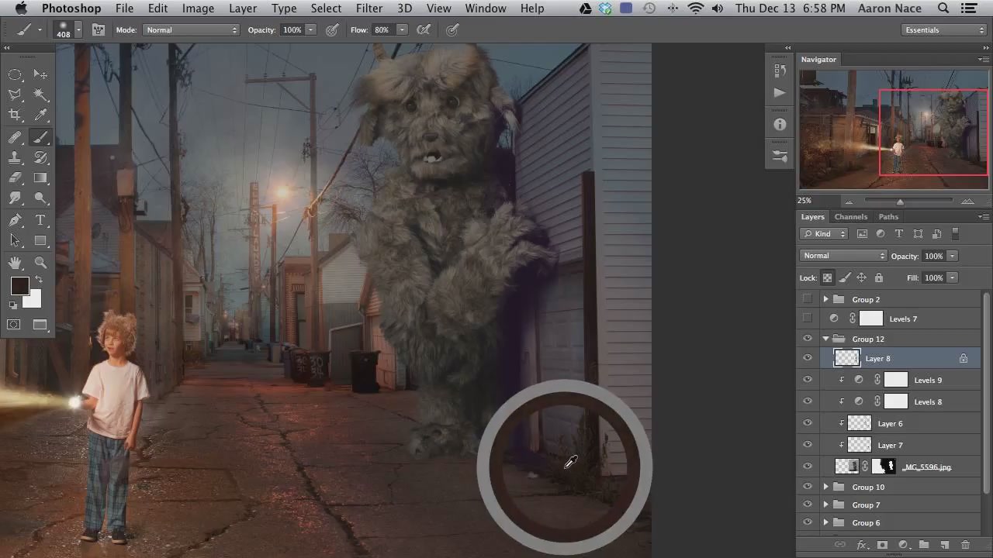Hide the Group 12 layer group
Screen dimensions: 993x558
click(x=808, y=339)
